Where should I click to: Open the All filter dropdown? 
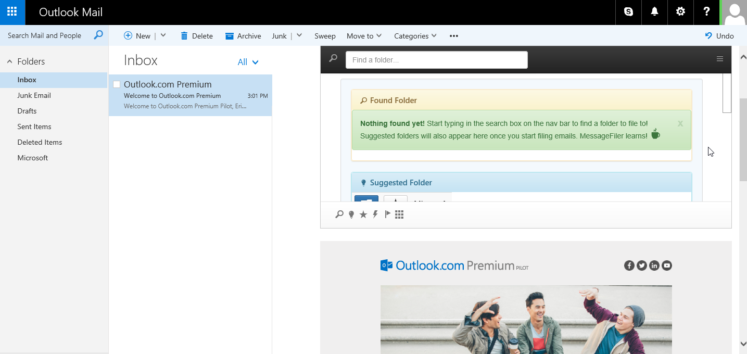click(248, 62)
